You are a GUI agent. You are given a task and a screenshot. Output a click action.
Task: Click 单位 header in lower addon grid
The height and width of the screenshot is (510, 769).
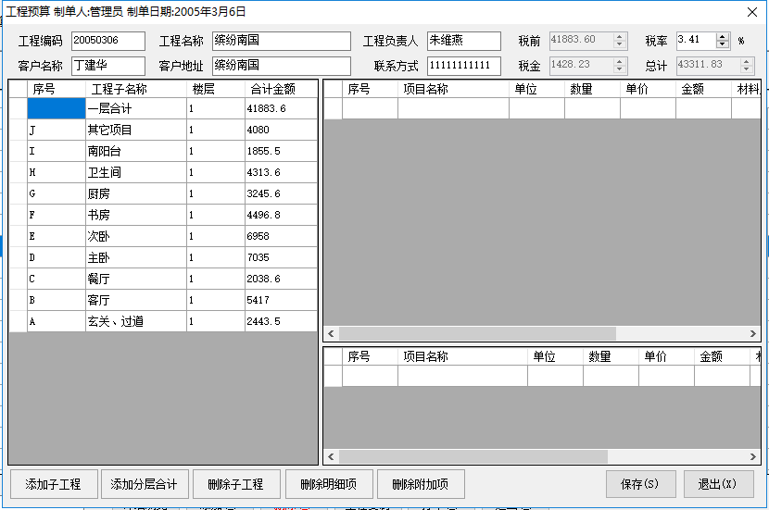point(555,356)
